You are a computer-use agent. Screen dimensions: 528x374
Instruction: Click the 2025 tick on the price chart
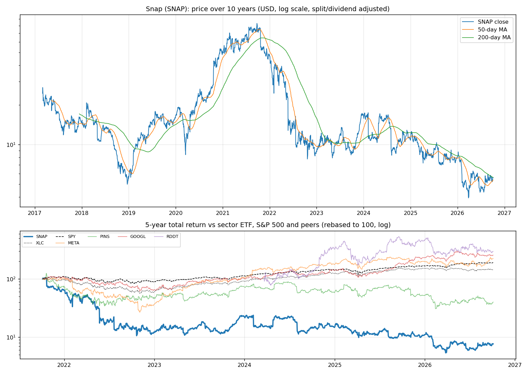coord(411,213)
